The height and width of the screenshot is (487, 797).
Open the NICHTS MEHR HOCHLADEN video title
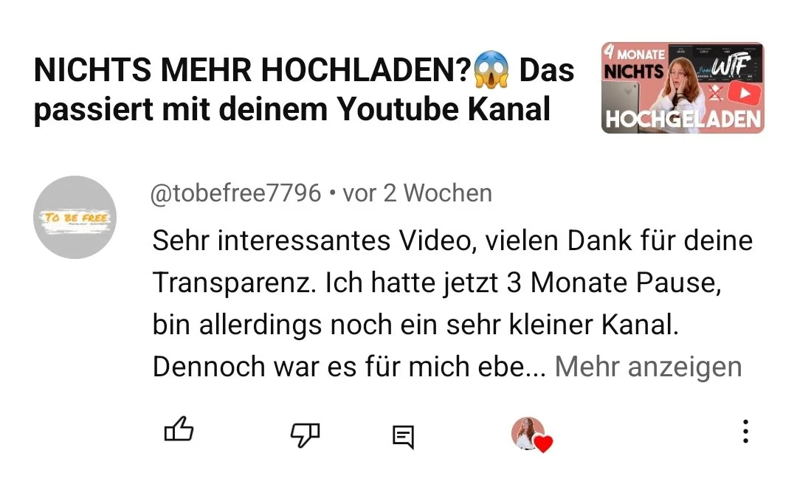tap(303, 89)
